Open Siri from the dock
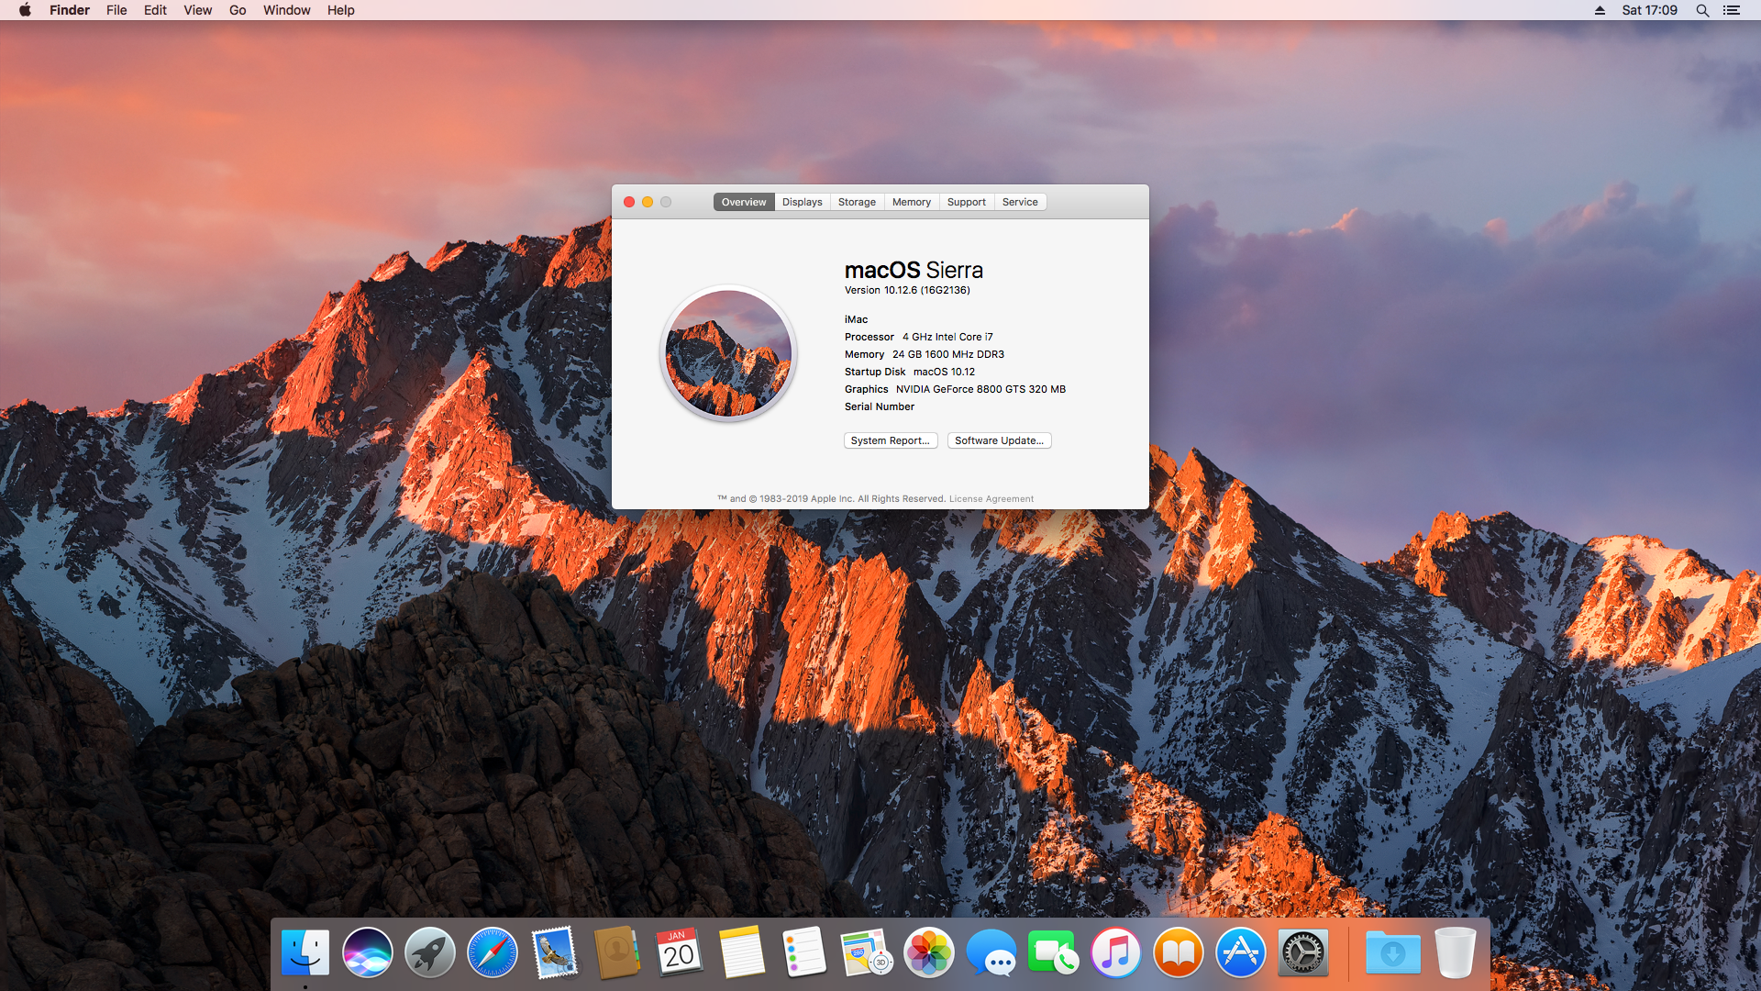 click(x=368, y=953)
